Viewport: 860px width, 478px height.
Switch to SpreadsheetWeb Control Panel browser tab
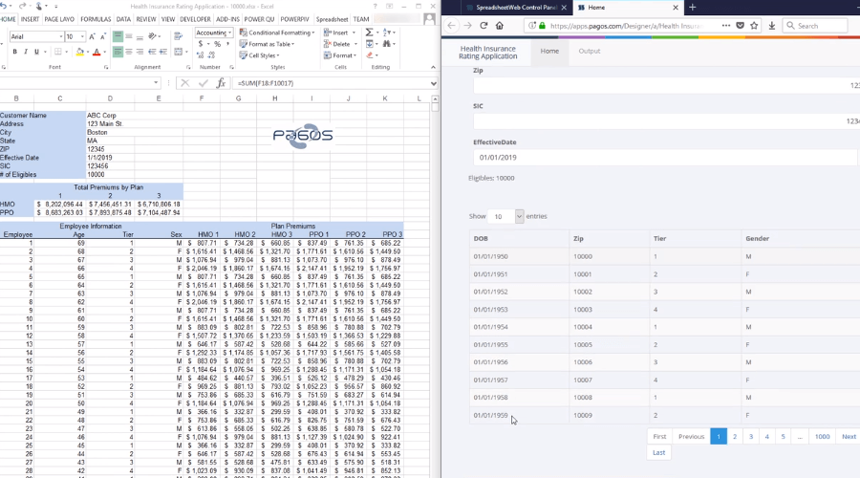[x=516, y=7]
